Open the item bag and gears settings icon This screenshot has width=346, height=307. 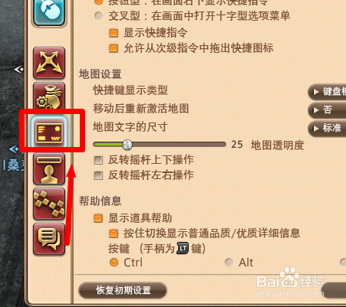[49, 96]
